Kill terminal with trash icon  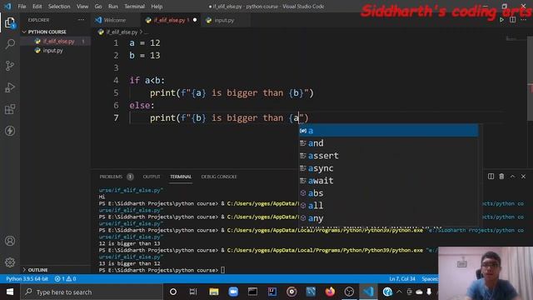501,176
